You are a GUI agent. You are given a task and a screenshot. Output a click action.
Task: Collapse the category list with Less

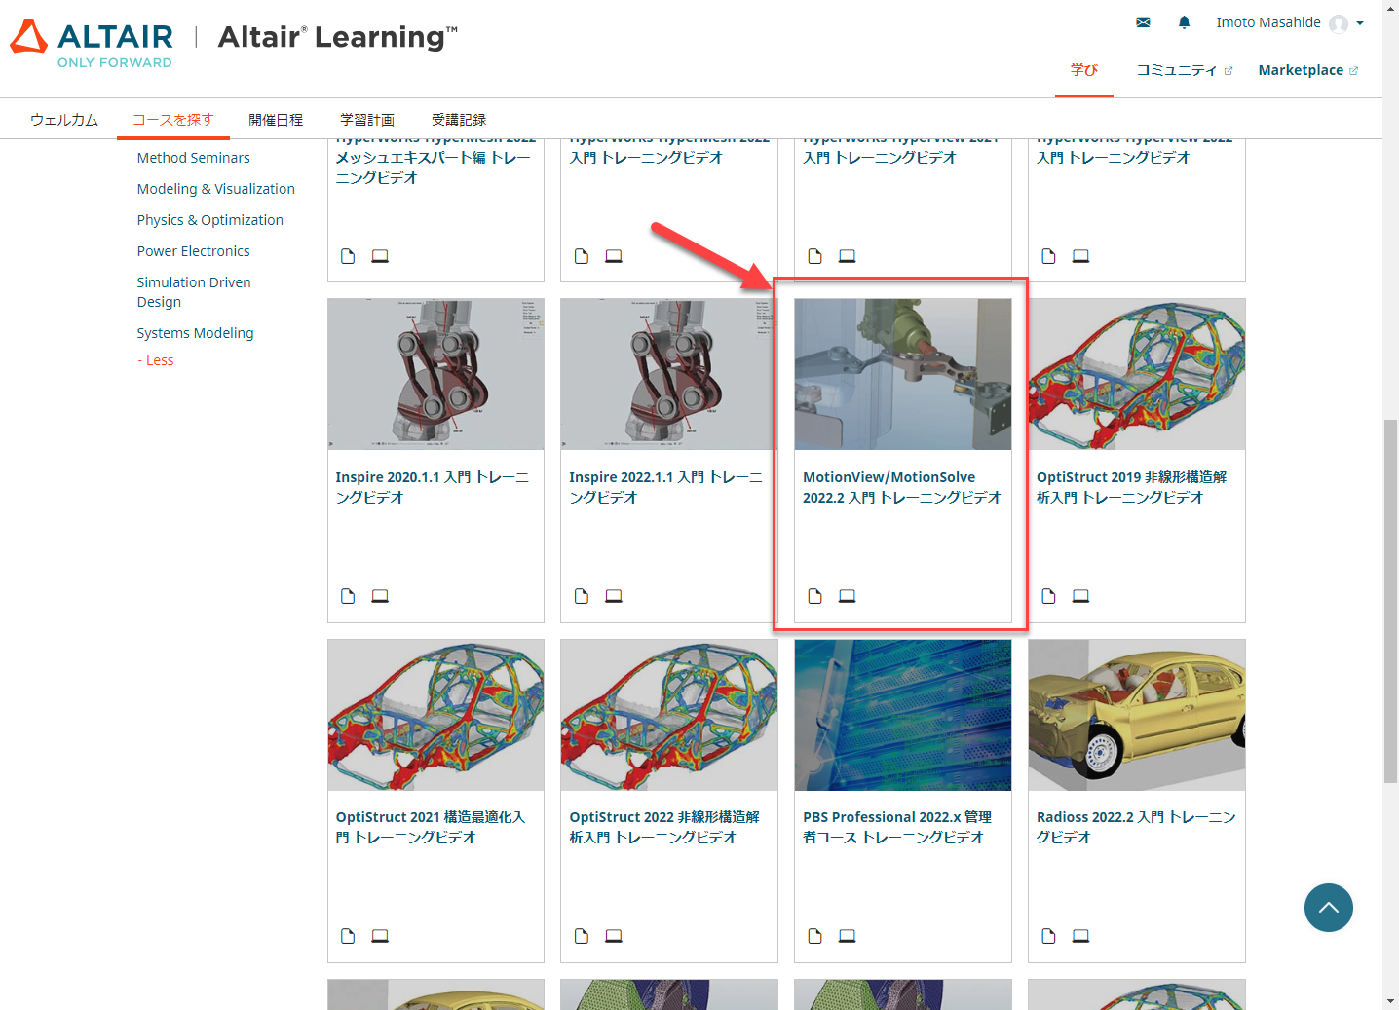pos(156,359)
